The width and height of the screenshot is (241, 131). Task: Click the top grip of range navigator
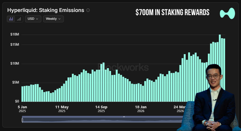point(124,117)
